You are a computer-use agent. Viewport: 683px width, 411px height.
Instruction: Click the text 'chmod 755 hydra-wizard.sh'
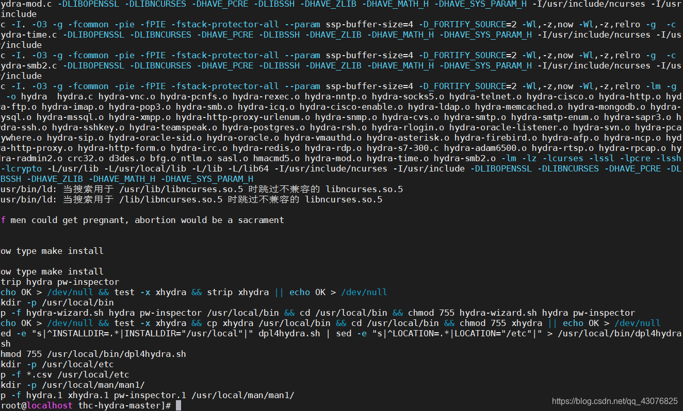click(473, 313)
